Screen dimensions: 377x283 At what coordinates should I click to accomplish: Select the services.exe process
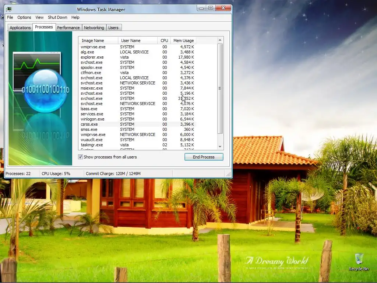click(x=137, y=114)
